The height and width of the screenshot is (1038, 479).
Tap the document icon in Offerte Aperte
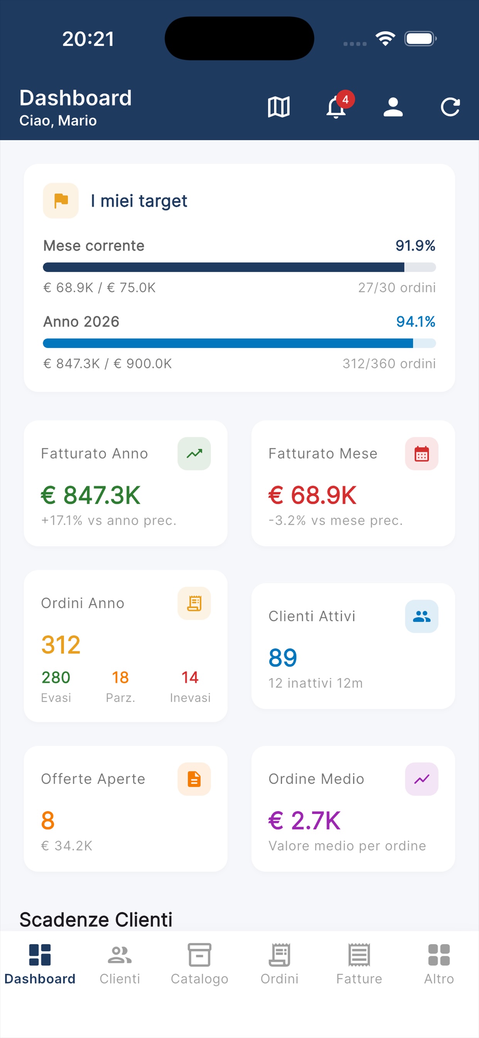coord(194,779)
